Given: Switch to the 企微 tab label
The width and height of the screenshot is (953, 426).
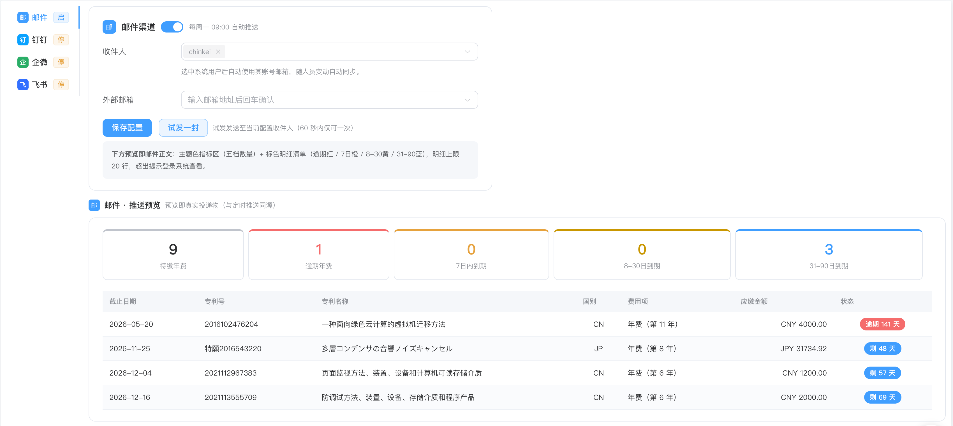Looking at the screenshot, I should tap(40, 62).
